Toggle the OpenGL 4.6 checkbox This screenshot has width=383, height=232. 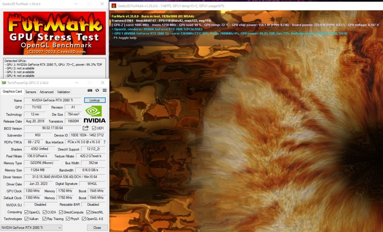coord(84,219)
